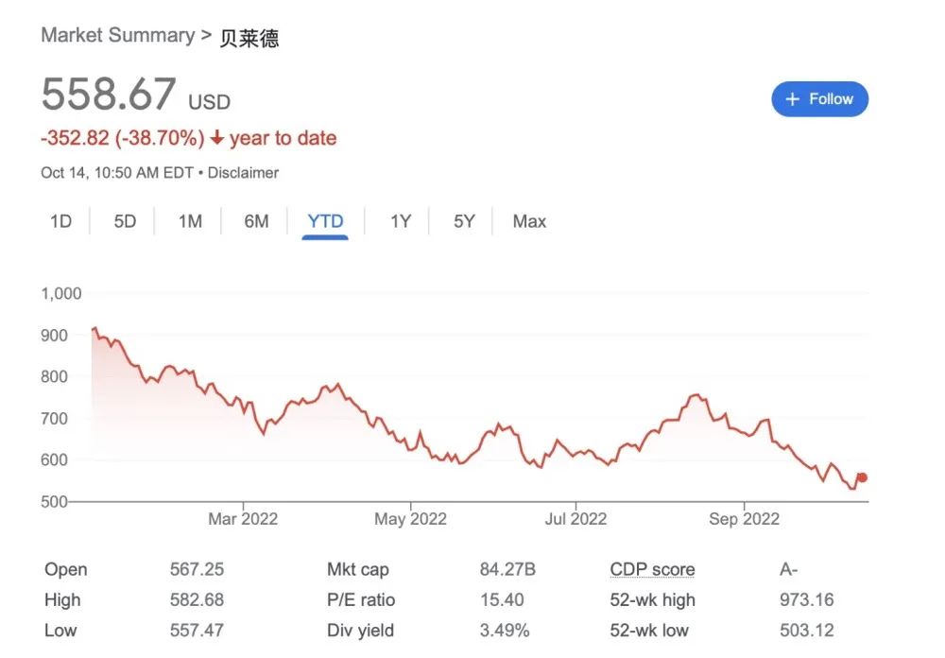
Task: Show the Max time range
Action: (529, 221)
